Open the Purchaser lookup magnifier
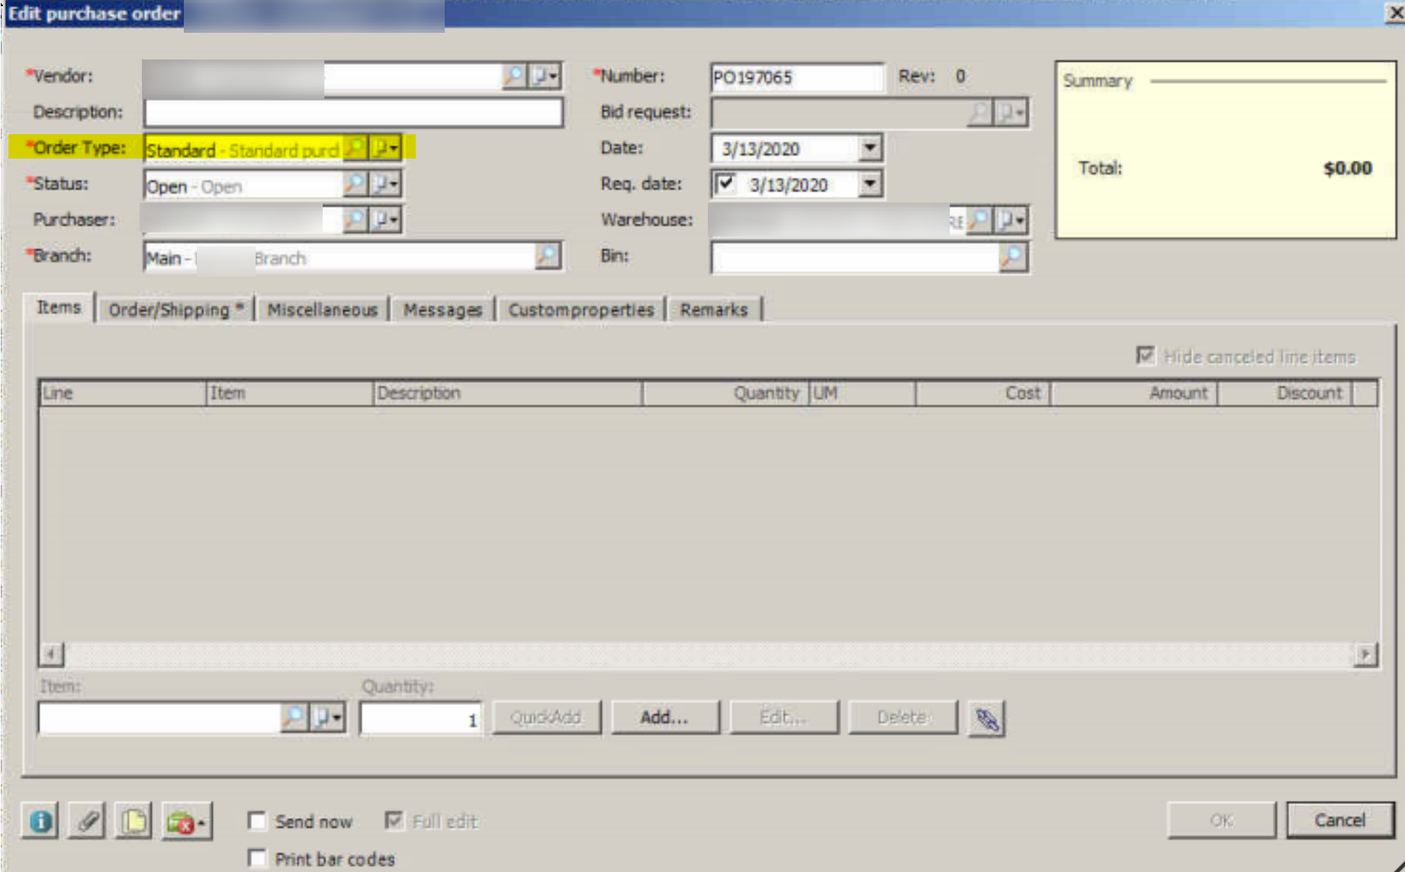Image resolution: width=1405 pixels, height=872 pixels. click(x=355, y=220)
